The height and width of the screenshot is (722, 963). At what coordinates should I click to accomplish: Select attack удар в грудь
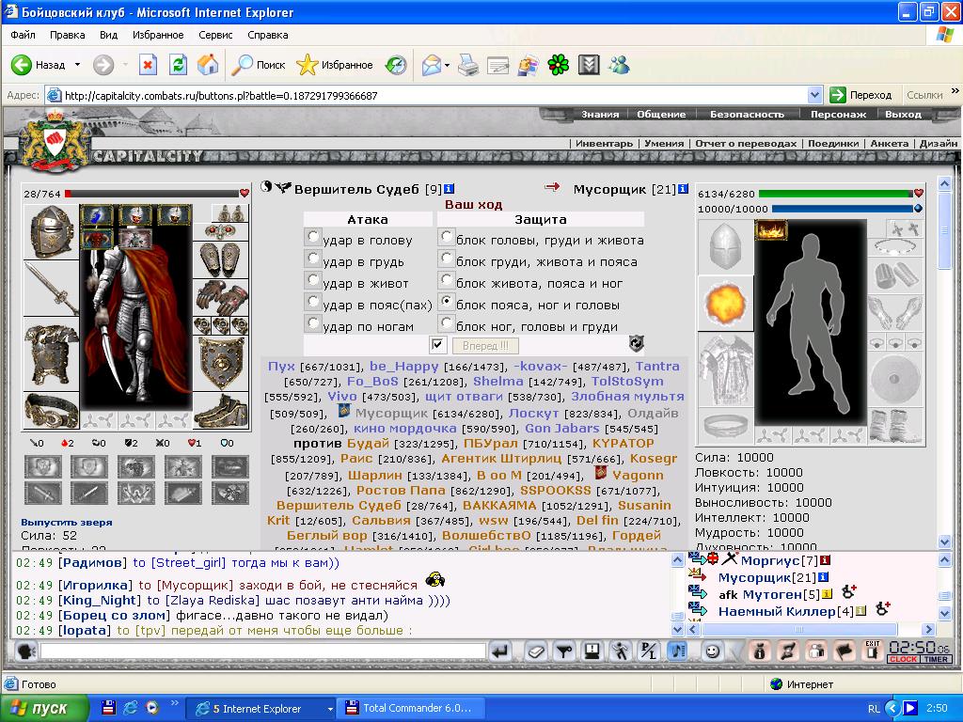pos(313,259)
